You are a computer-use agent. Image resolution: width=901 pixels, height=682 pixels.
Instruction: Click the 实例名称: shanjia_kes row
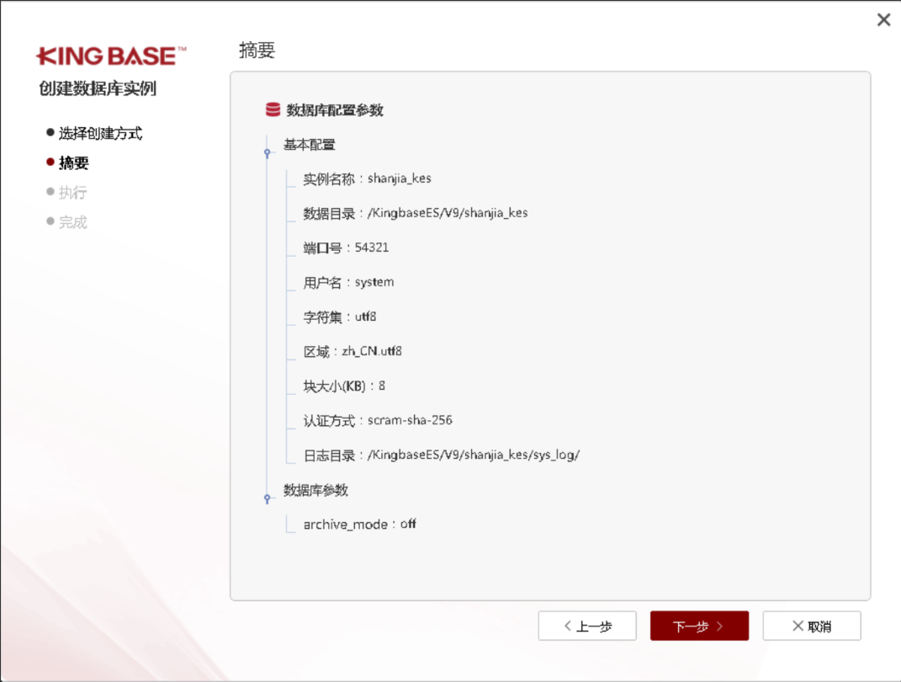pyautogui.click(x=367, y=178)
